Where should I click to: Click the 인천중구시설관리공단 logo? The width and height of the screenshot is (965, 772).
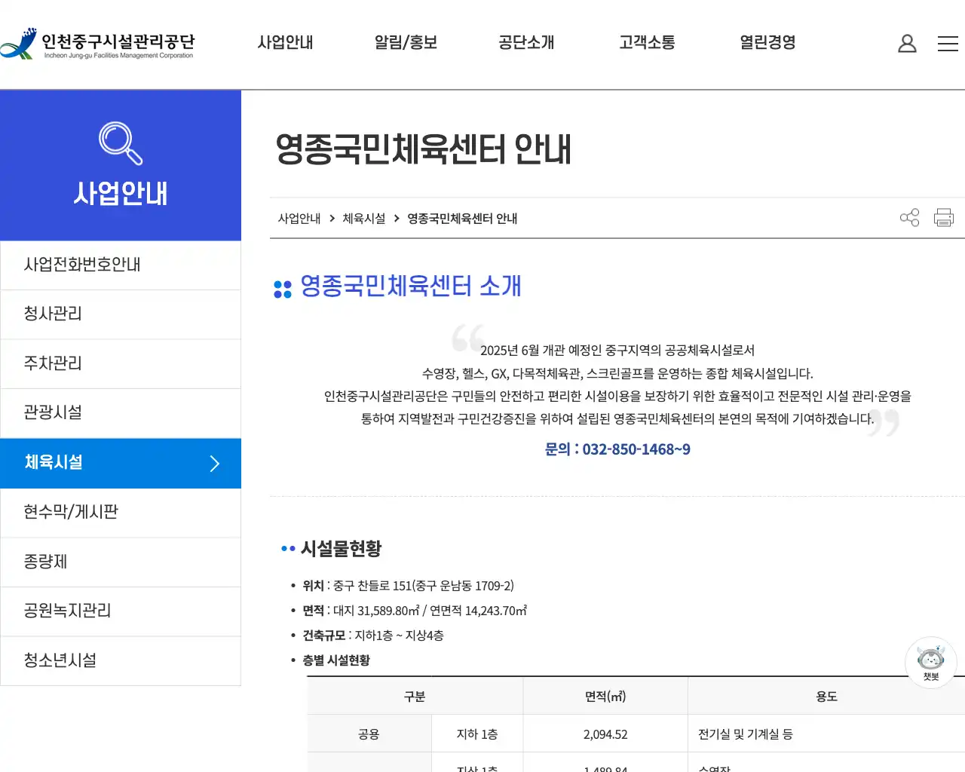98,43
